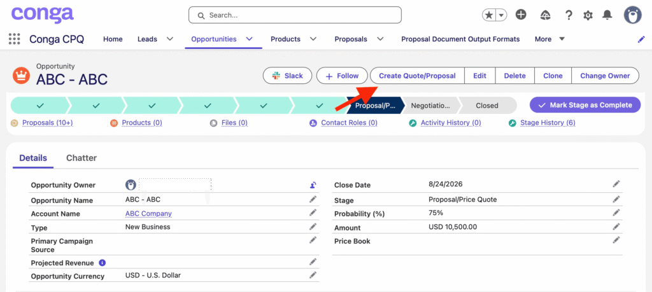Screen dimensions: 652x292
Task: Switch to the Chatter tab
Action: 81,158
